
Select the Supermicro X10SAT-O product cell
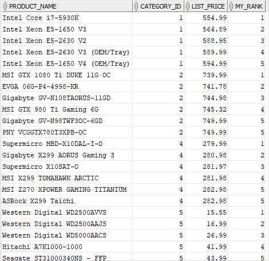click(67, 167)
